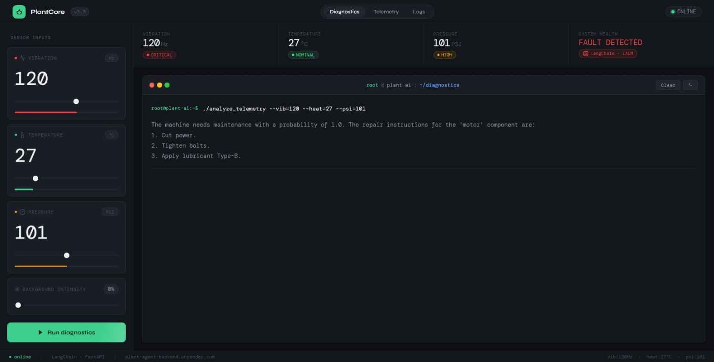Click the 'The machine needs maintenance' output line
This screenshot has height=362, width=714.
pyautogui.click(x=343, y=125)
